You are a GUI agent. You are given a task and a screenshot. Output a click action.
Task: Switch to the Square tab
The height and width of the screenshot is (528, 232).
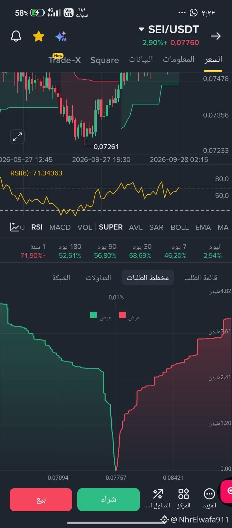[104, 60]
